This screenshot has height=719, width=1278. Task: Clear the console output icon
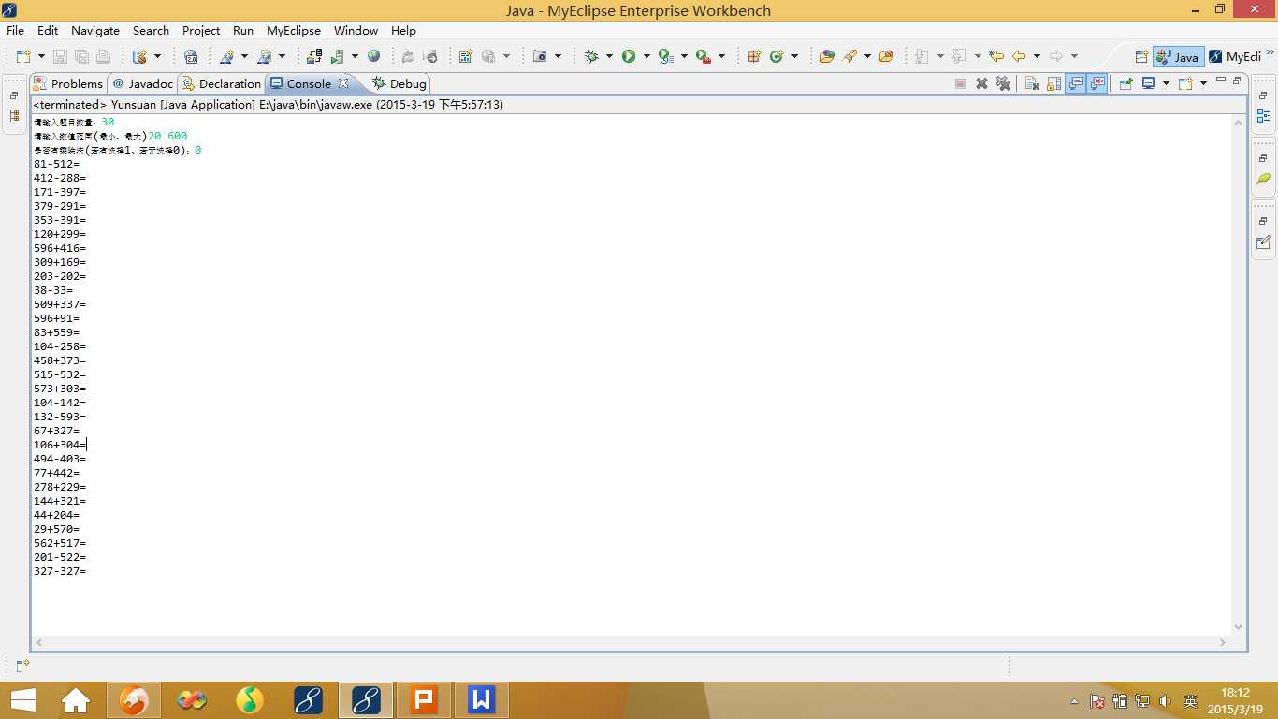click(1032, 83)
